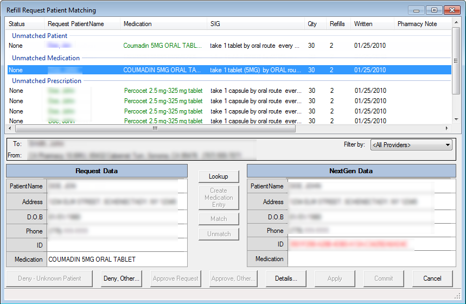Select the Unmatched Patient group header
Screen dimensions: 466x304
tap(40, 36)
